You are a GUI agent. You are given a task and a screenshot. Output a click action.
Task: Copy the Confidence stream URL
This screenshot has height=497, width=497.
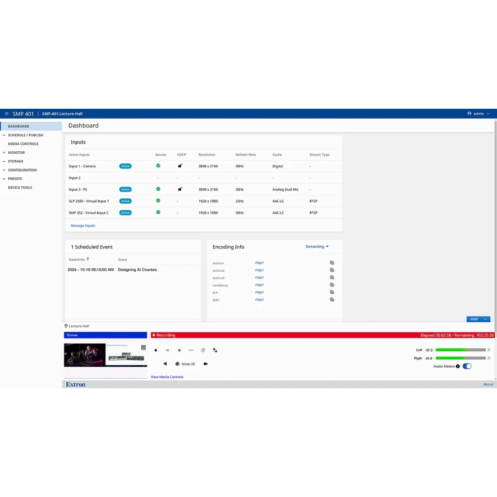click(332, 285)
